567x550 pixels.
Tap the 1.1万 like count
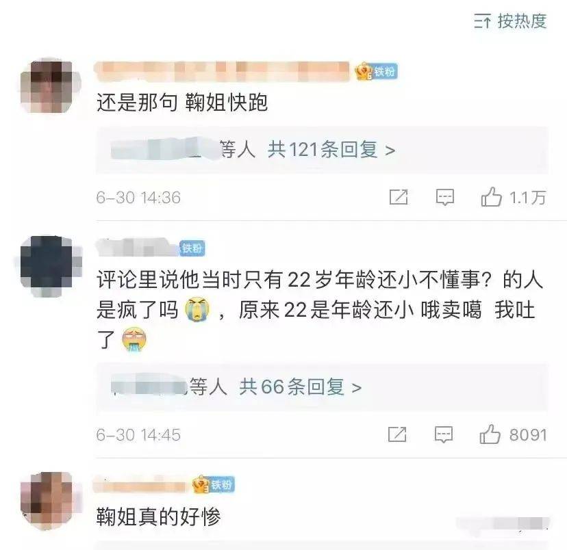pyautogui.click(x=527, y=198)
